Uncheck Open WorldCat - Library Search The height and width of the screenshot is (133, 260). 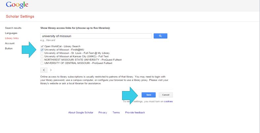coord(42,46)
